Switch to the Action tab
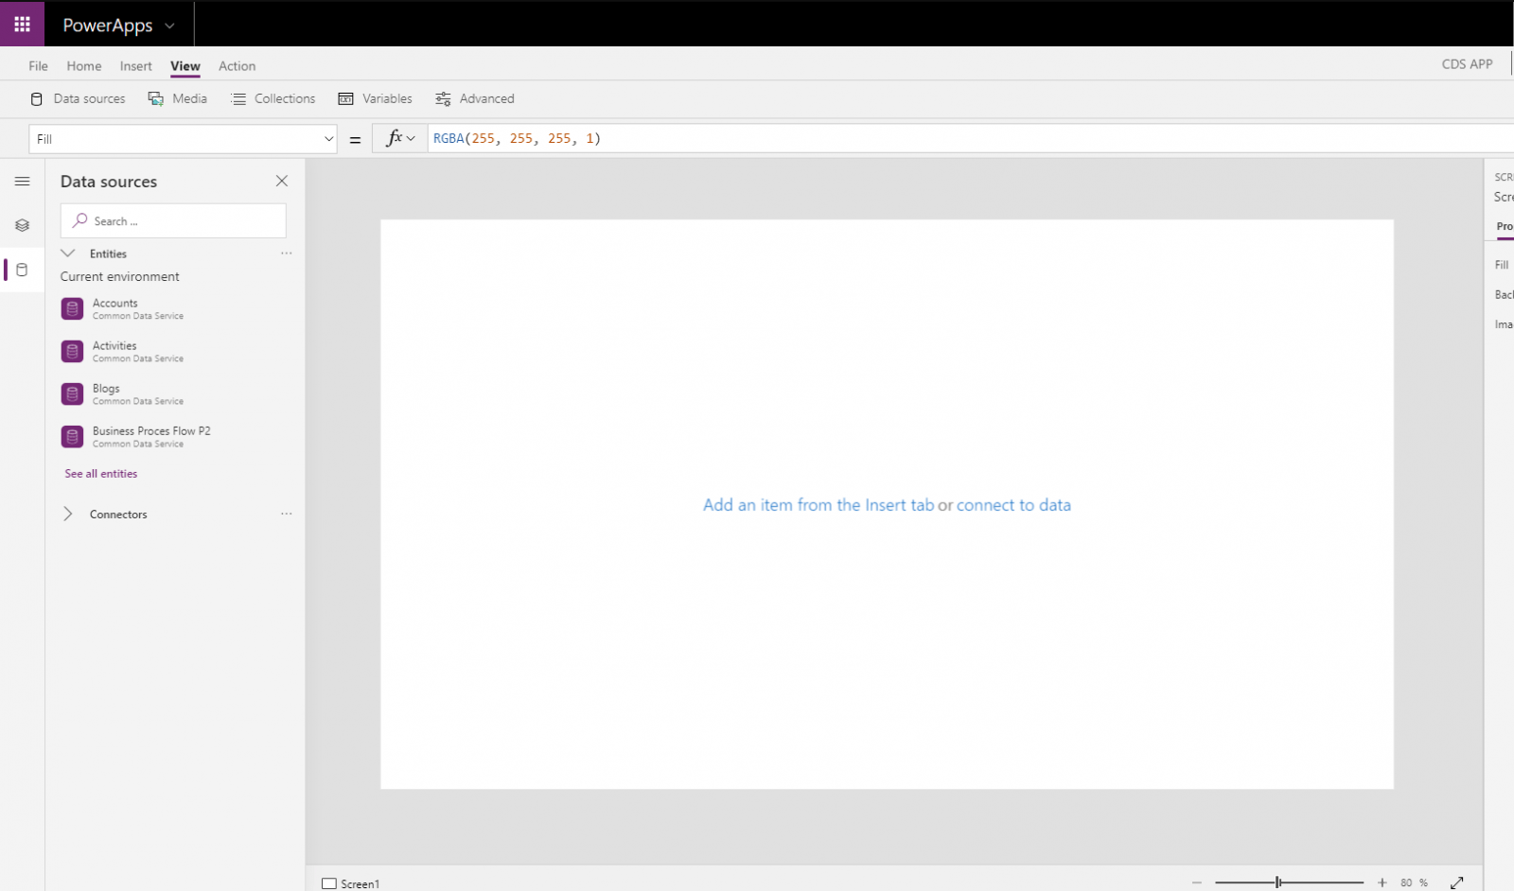This screenshot has width=1514, height=891. (x=237, y=66)
